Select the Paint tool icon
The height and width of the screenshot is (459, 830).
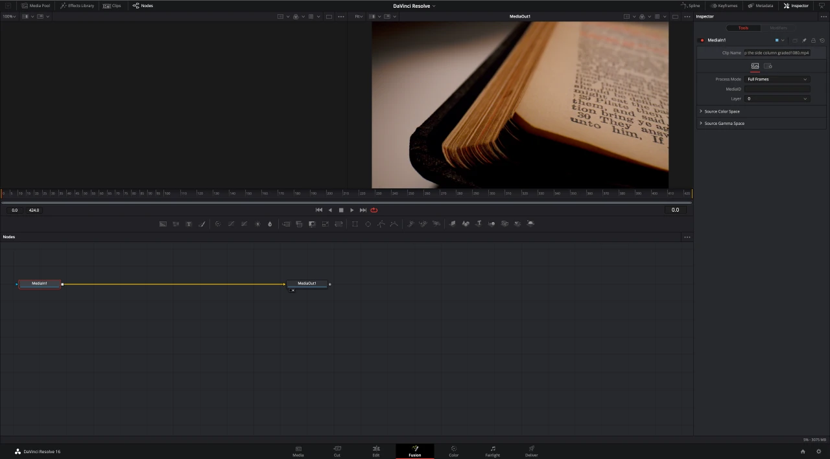(x=202, y=223)
